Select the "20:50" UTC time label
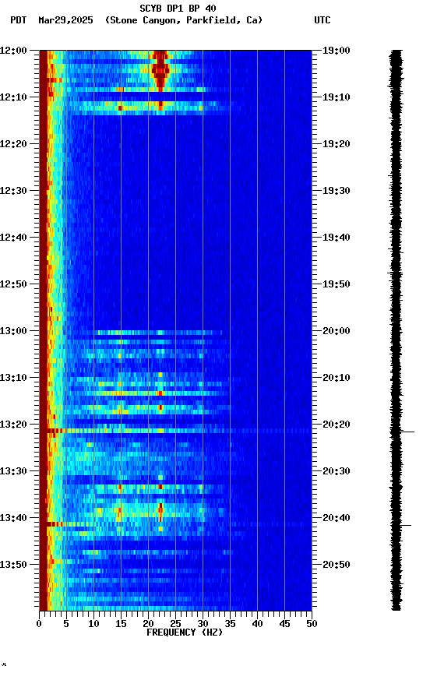The width and height of the screenshot is (430, 673). pyautogui.click(x=337, y=565)
